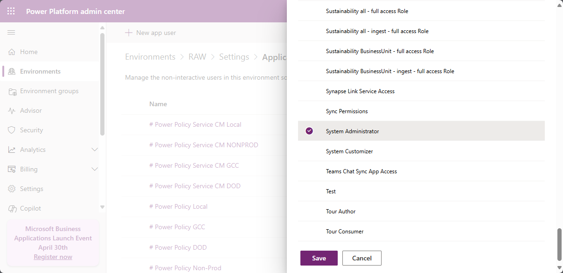The image size is (563, 273).
Task: Click the Environment groups icon
Action: [x=12, y=91]
